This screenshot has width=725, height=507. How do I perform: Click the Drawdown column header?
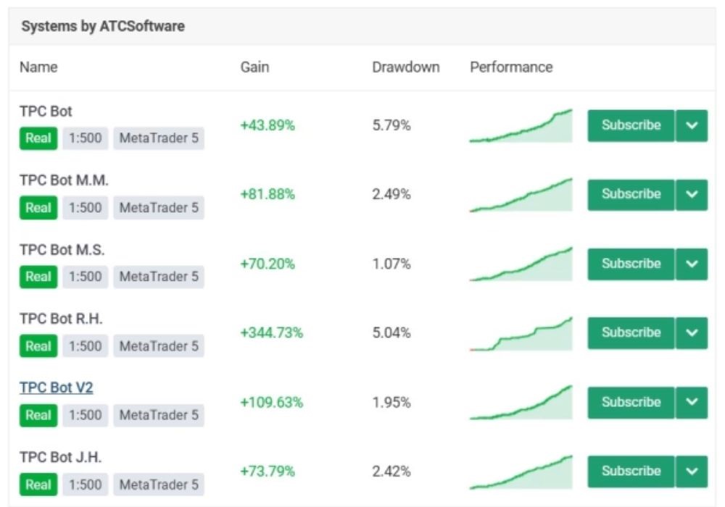pos(405,67)
